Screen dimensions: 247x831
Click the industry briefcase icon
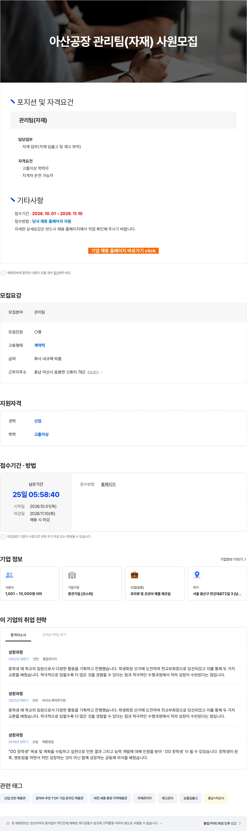[135, 575]
